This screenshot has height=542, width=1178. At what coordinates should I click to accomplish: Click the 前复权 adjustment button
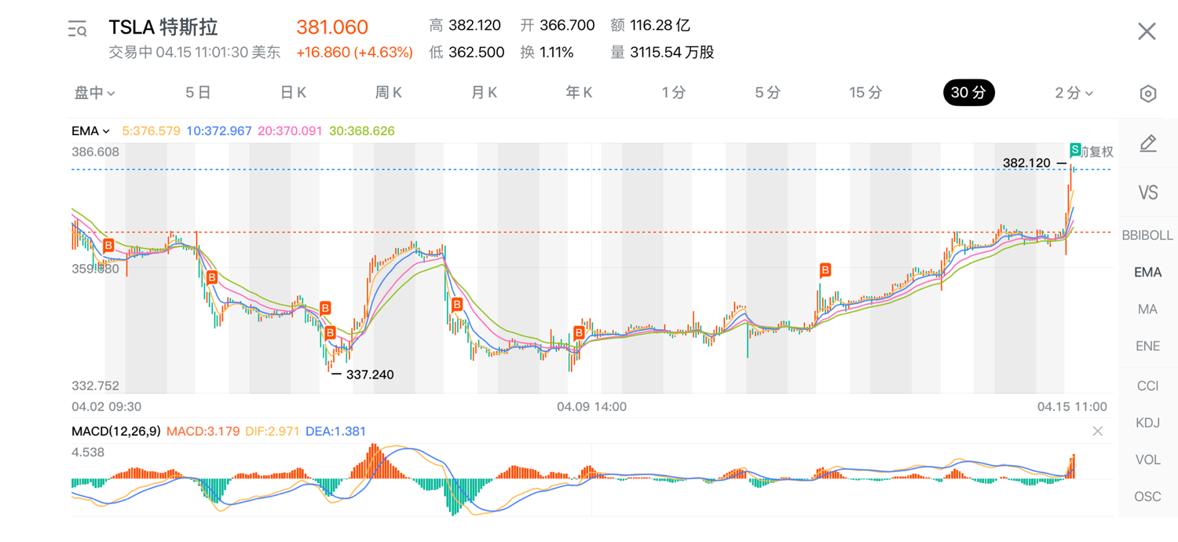1098,152
